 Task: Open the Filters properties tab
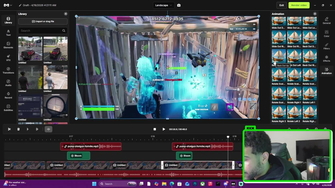(x=326, y=46)
